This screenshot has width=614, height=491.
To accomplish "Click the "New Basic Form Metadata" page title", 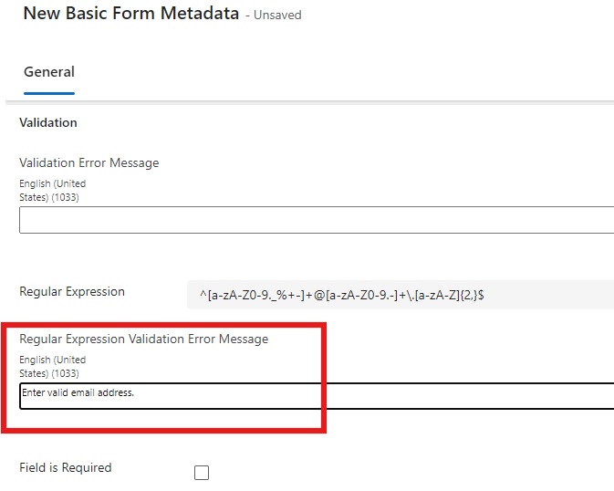I will click(x=130, y=14).
